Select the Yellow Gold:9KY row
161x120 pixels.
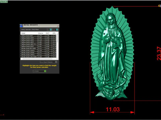tap(39, 36)
